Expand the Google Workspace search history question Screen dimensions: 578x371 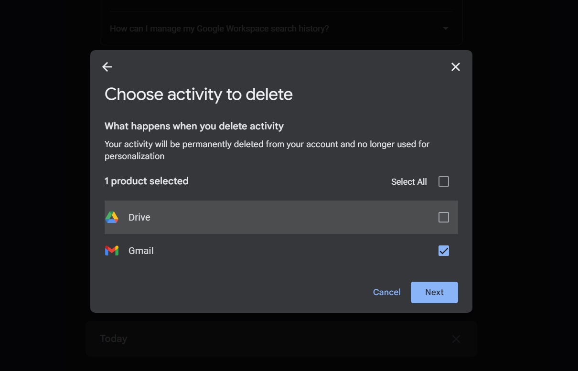coord(446,29)
